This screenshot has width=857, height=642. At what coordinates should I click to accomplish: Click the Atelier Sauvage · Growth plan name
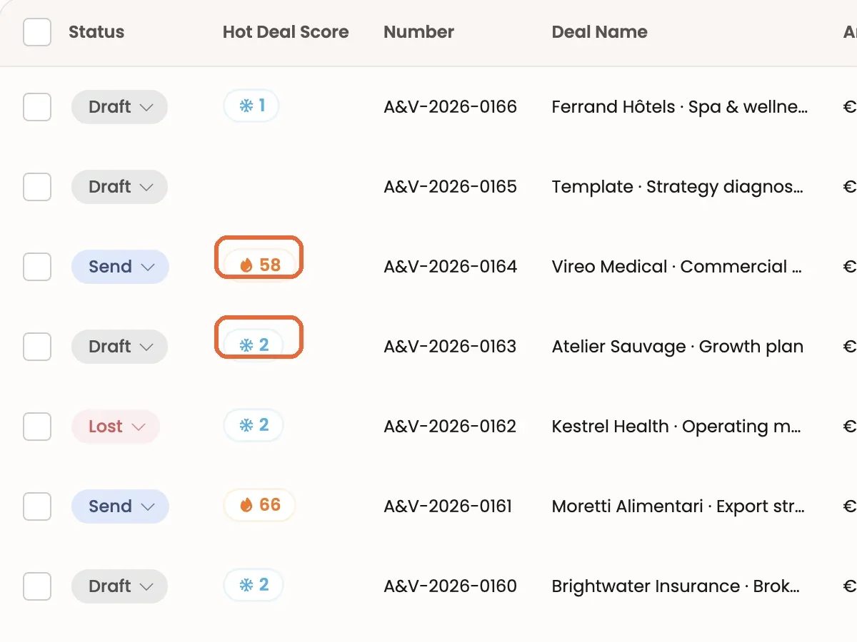pos(678,347)
